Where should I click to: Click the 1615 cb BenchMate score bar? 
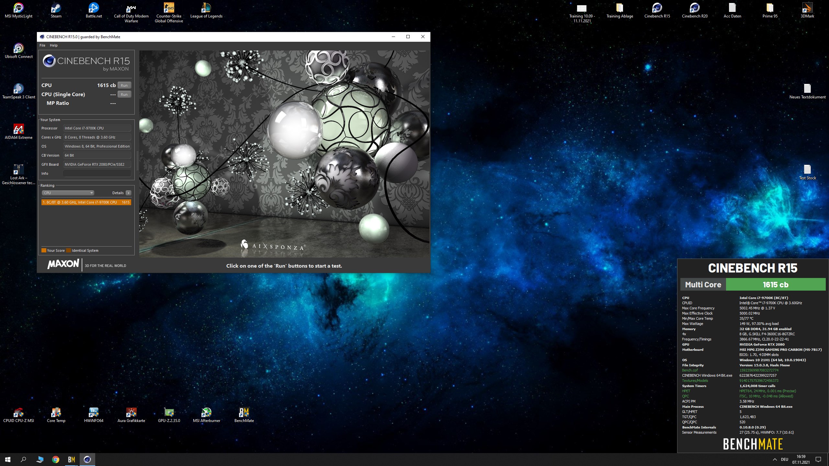776,284
